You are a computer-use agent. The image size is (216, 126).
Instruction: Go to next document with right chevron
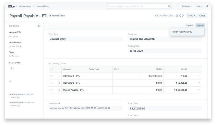(183, 16)
